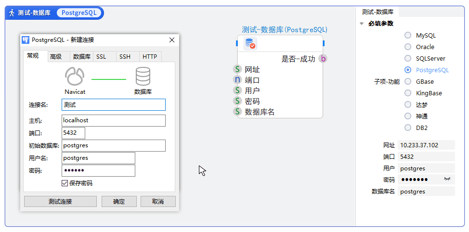This screenshot has height=232, width=469.
Task: Click the 密码 field in the right panel
Action: point(426,180)
